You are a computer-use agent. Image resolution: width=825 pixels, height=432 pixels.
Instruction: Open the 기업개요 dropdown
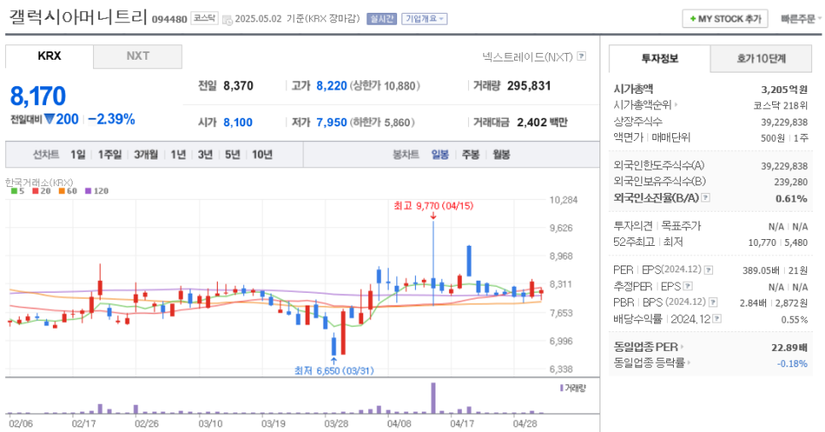coord(424,19)
